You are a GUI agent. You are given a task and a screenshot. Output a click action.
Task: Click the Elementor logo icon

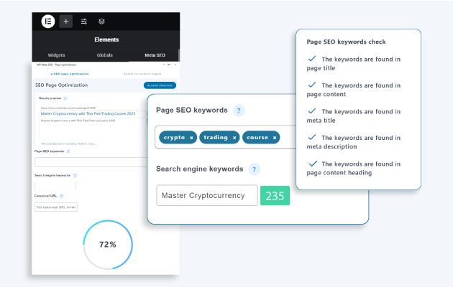coord(48,22)
